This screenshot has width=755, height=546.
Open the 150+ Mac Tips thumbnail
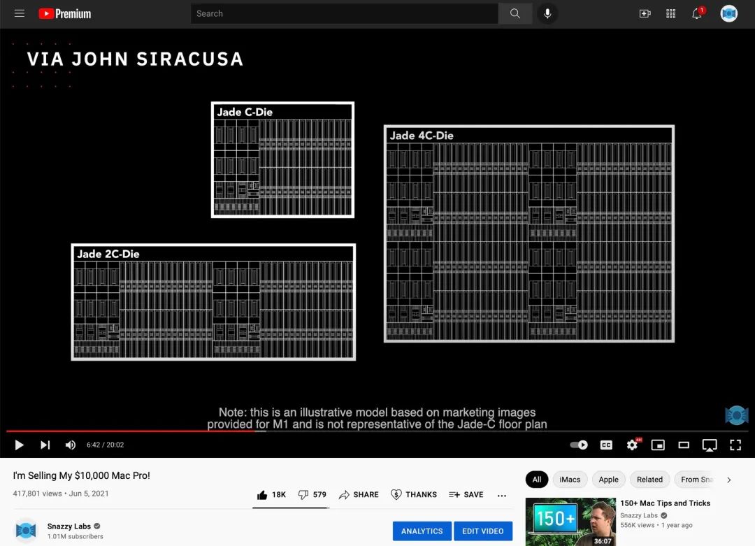click(570, 522)
